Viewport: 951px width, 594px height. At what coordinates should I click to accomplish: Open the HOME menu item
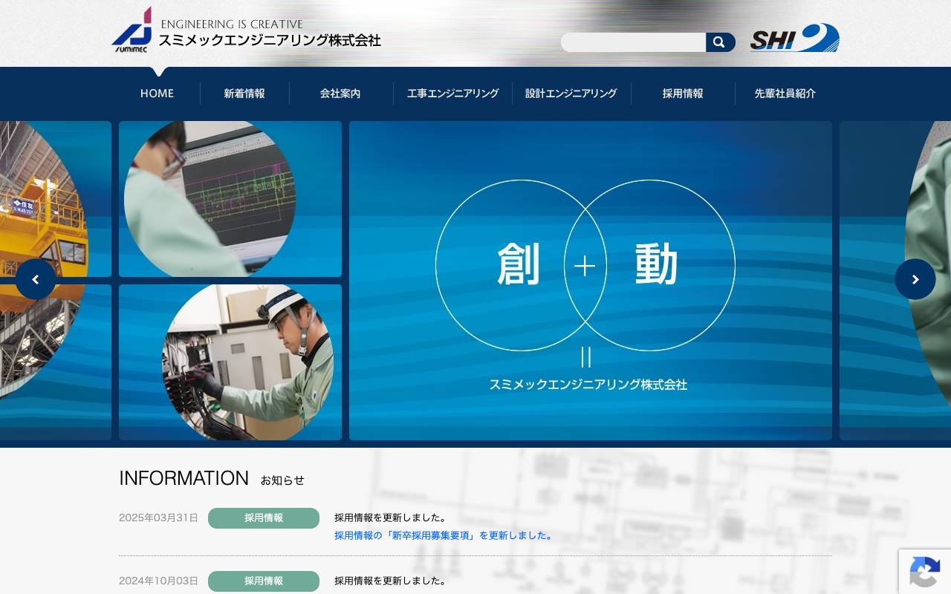(157, 94)
